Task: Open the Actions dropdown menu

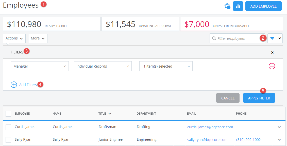Action: click(14, 38)
